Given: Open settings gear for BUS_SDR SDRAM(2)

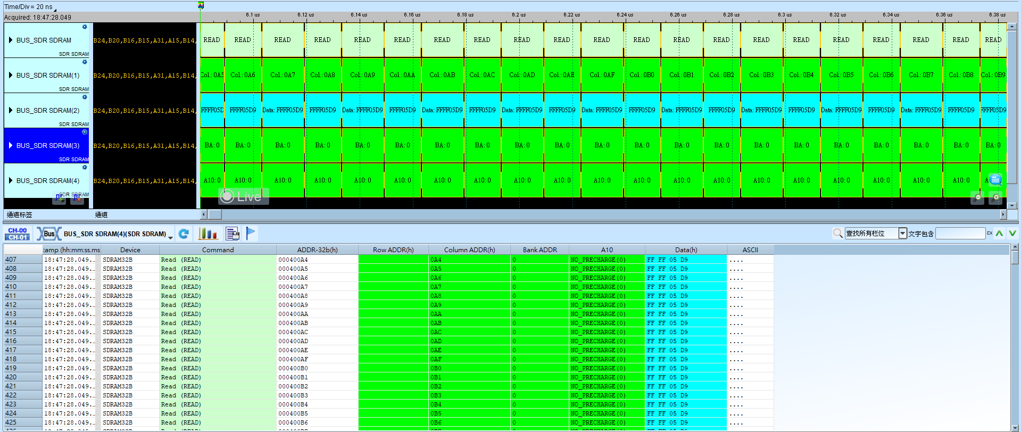Looking at the screenshot, I should pyautogui.click(x=85, y=97).
